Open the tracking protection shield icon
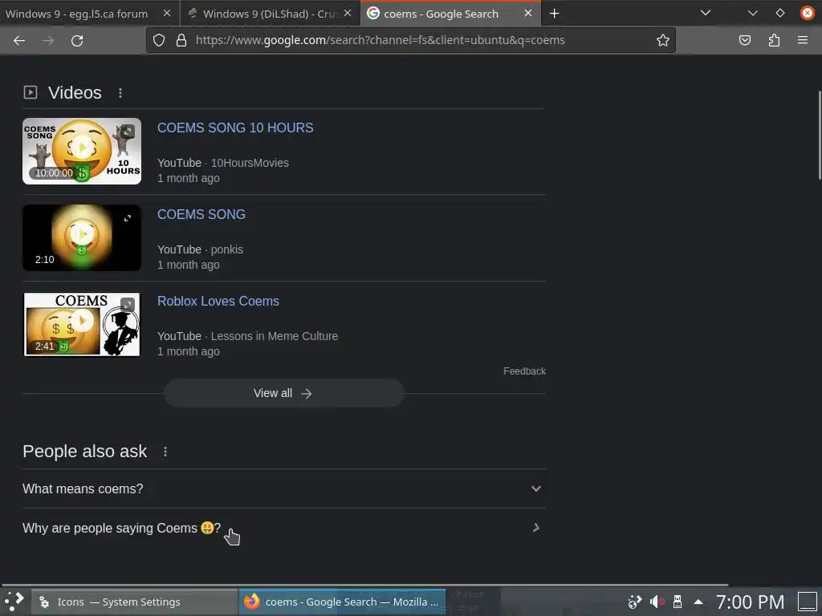The height and width of the screenshot is (616, 822). click(x=159, y=40)
